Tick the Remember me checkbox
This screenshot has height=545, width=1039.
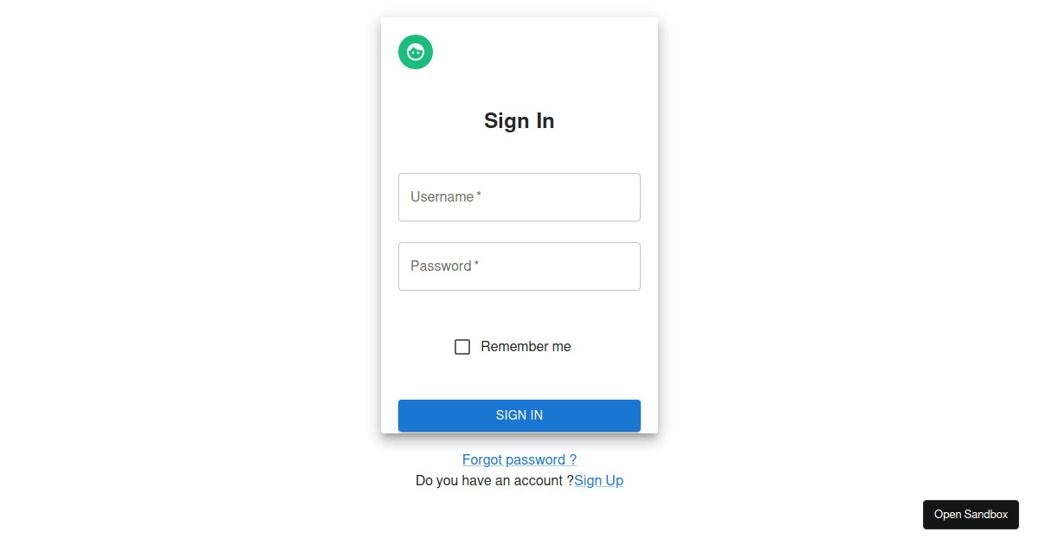[x=462, y=347]
